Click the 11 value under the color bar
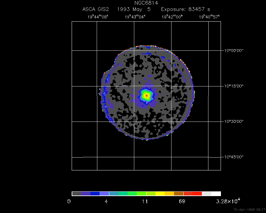This screenshot has height=213, width=266. coord(145,202)
